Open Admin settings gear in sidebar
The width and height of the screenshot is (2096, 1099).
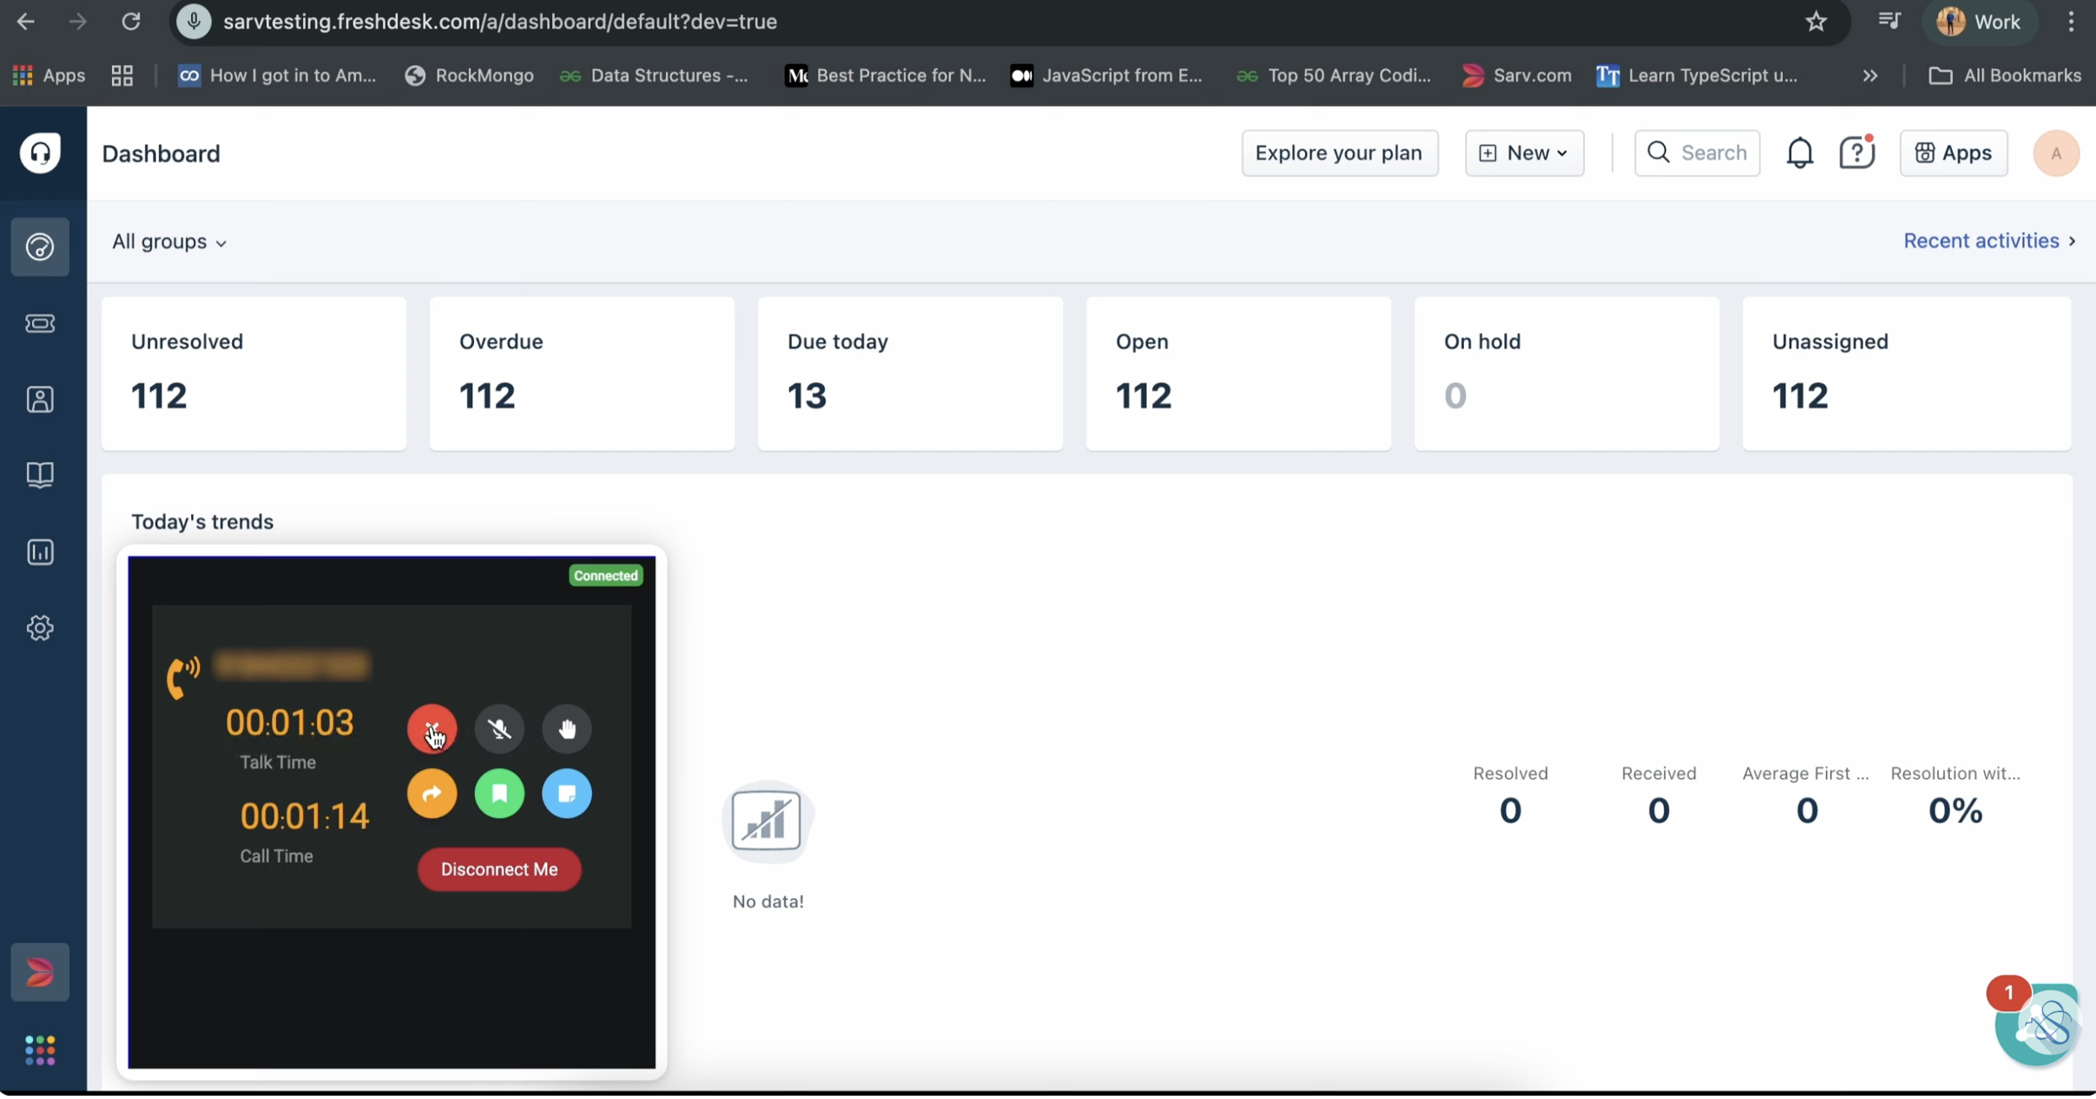pos(40,628)
